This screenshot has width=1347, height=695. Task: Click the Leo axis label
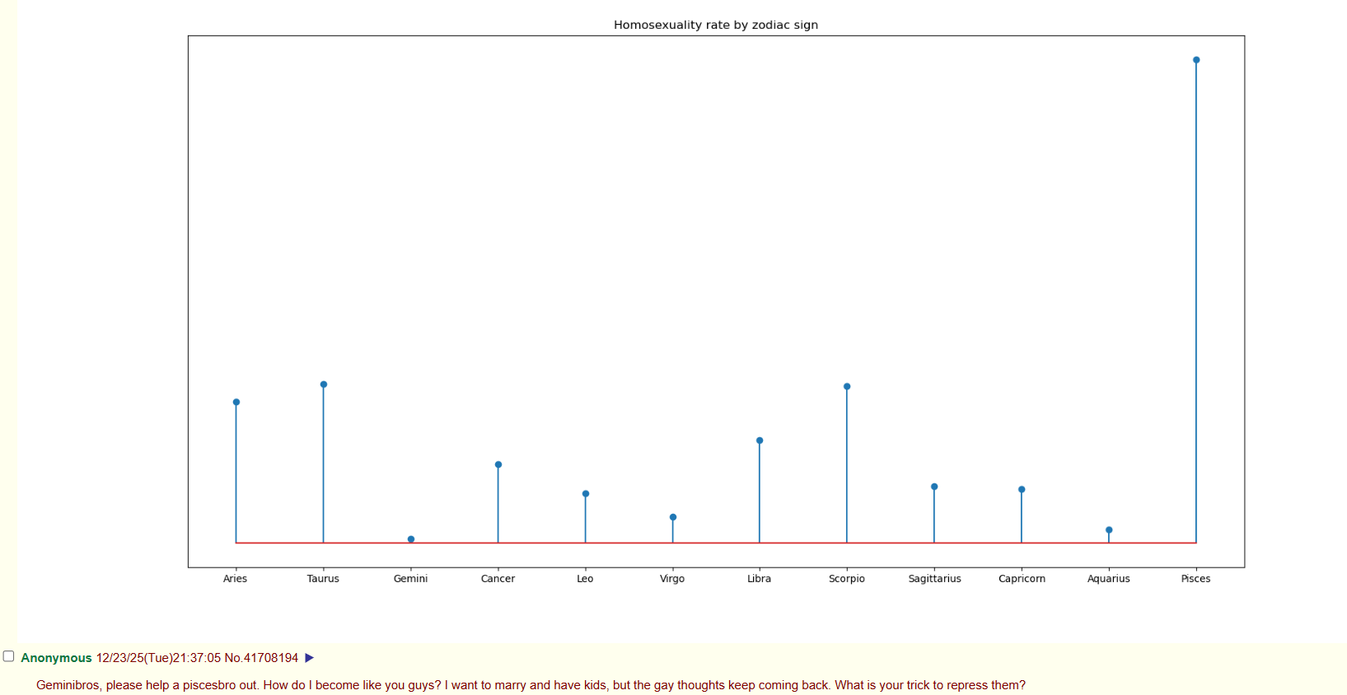(x=585, y=579)
